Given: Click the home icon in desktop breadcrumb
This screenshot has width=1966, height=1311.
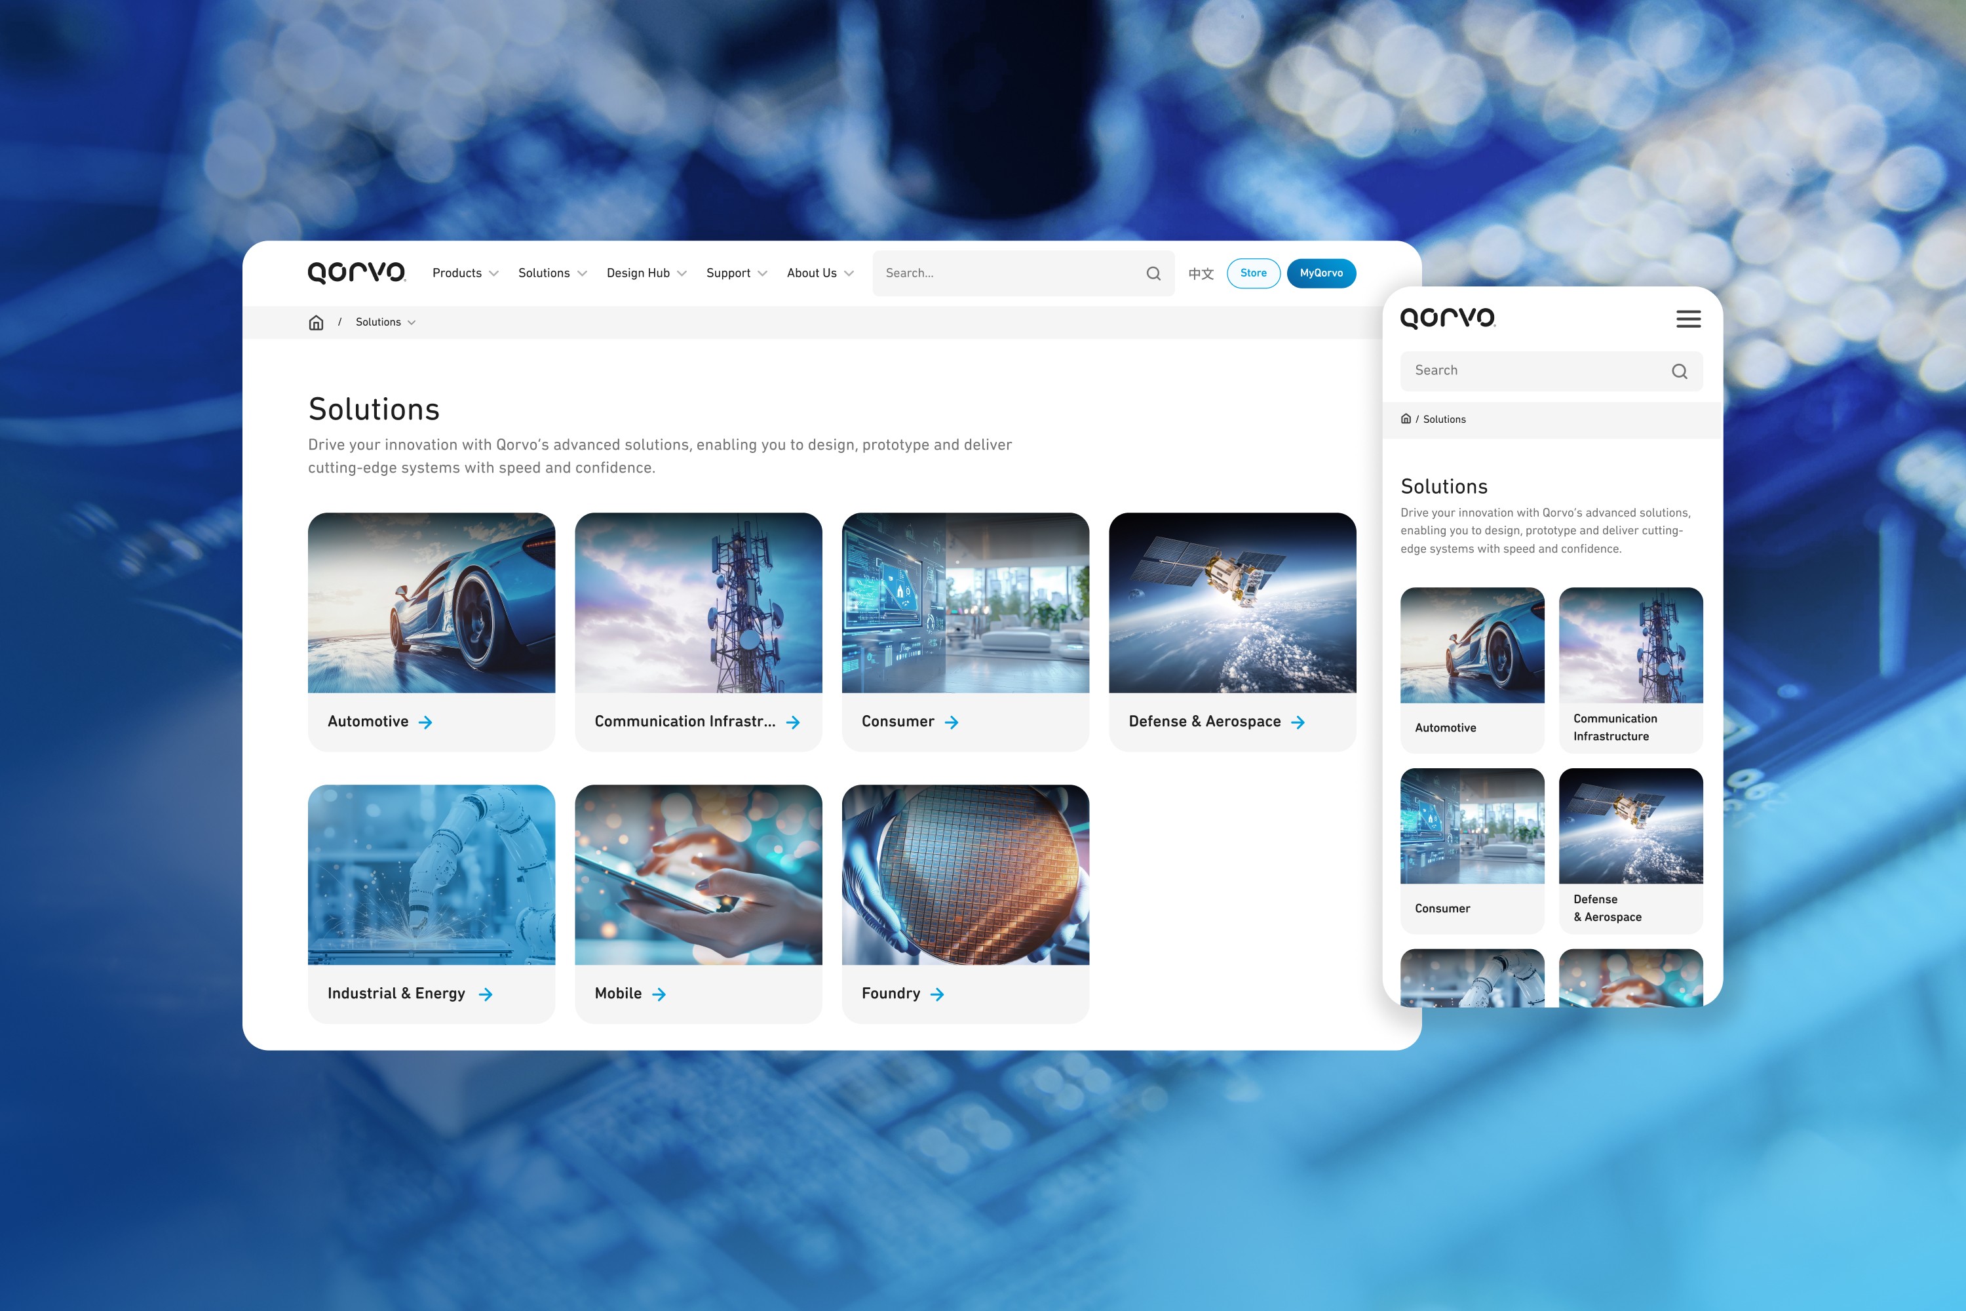Looking at the screenshot, I should coord(316,323).
